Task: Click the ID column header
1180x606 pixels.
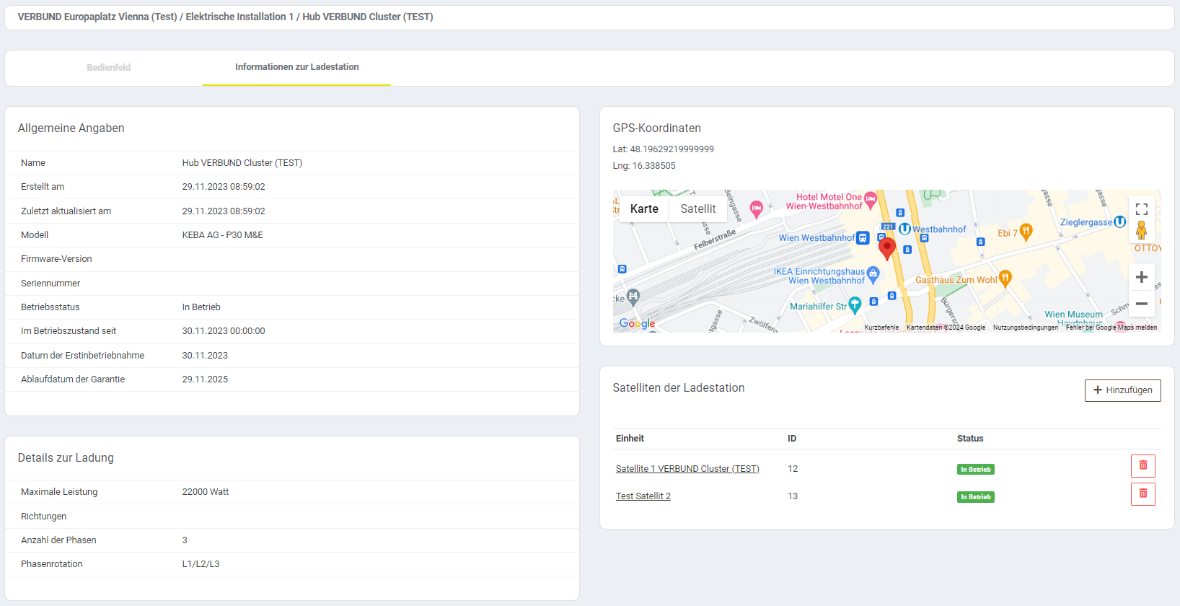Action: (x=792, y=439)
